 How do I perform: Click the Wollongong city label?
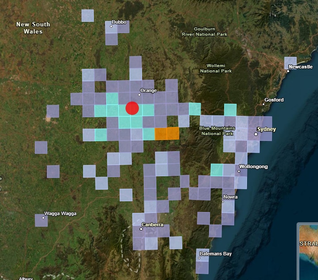pos(253,167)
